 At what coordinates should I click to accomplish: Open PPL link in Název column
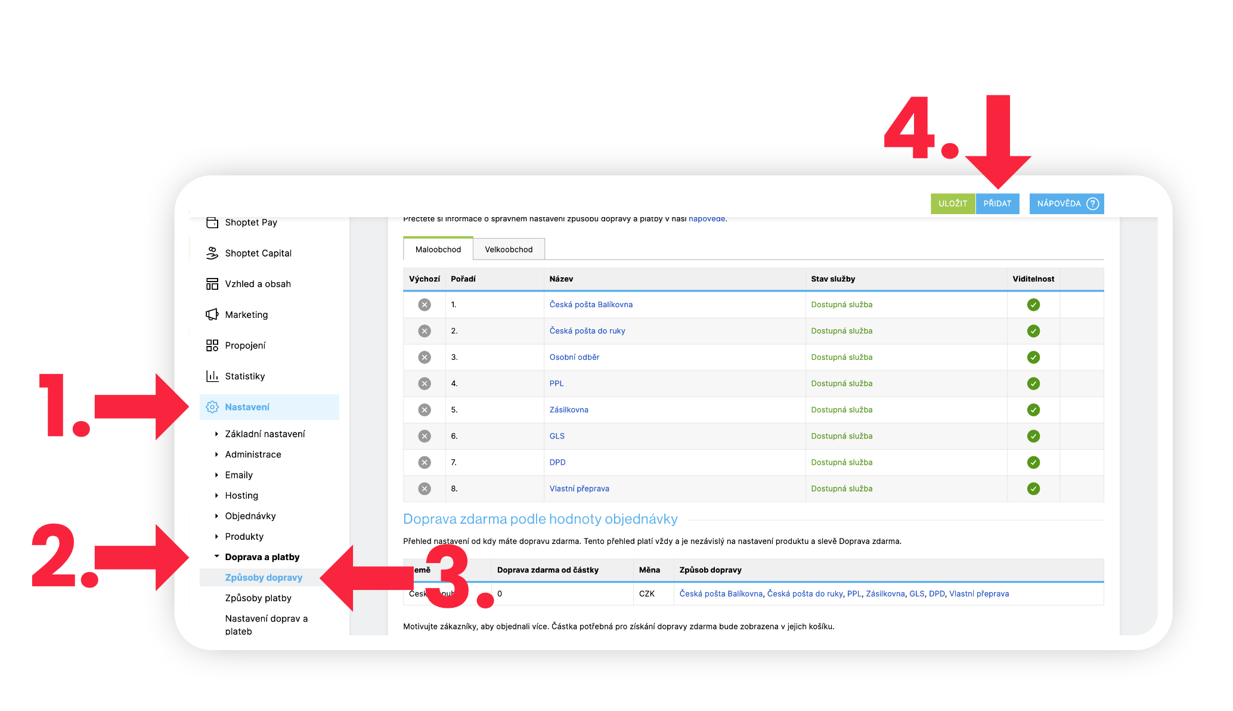click(556, 384)
